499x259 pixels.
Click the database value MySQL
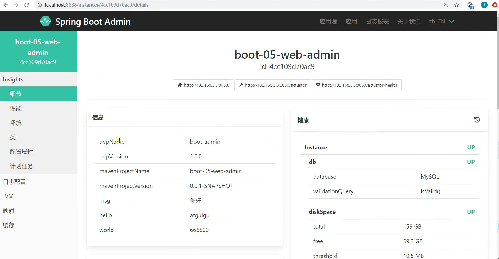click(430, 177)
